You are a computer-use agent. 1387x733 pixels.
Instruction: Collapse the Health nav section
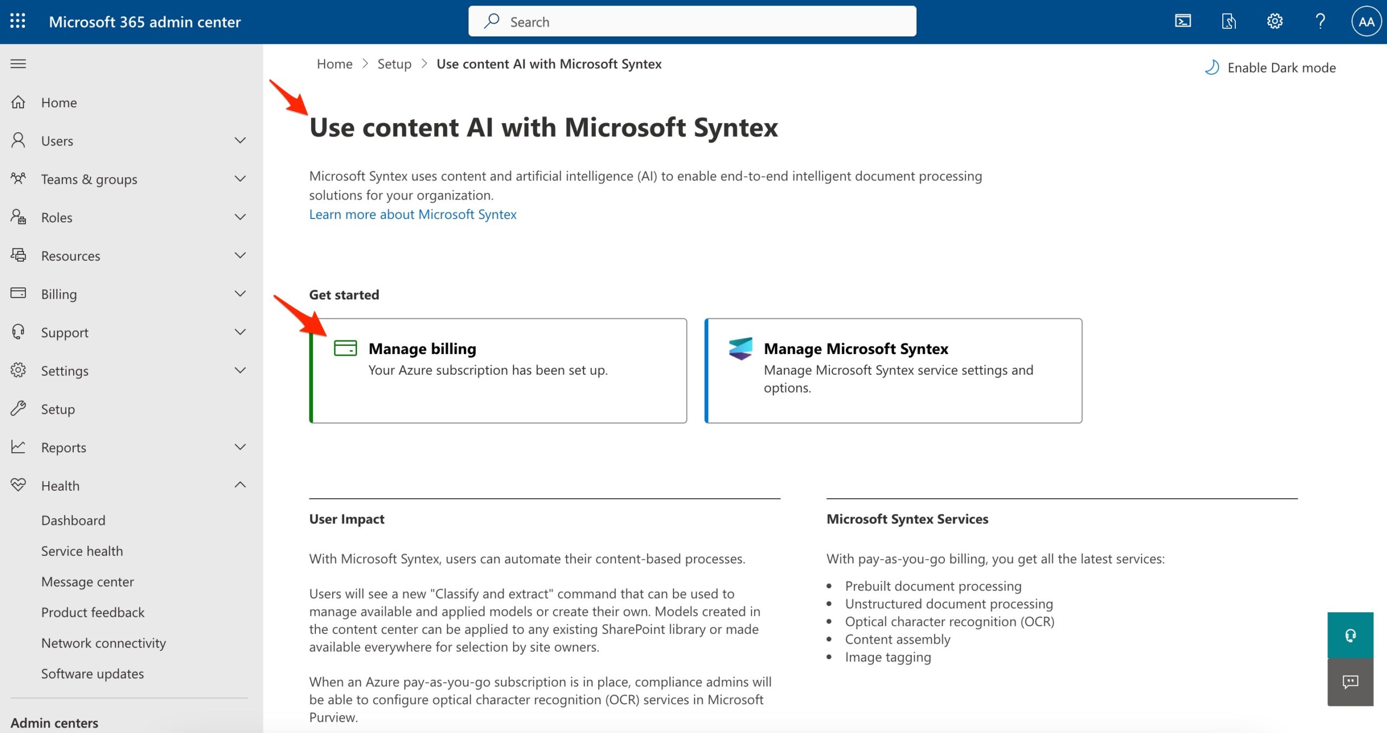click(240, 485)
